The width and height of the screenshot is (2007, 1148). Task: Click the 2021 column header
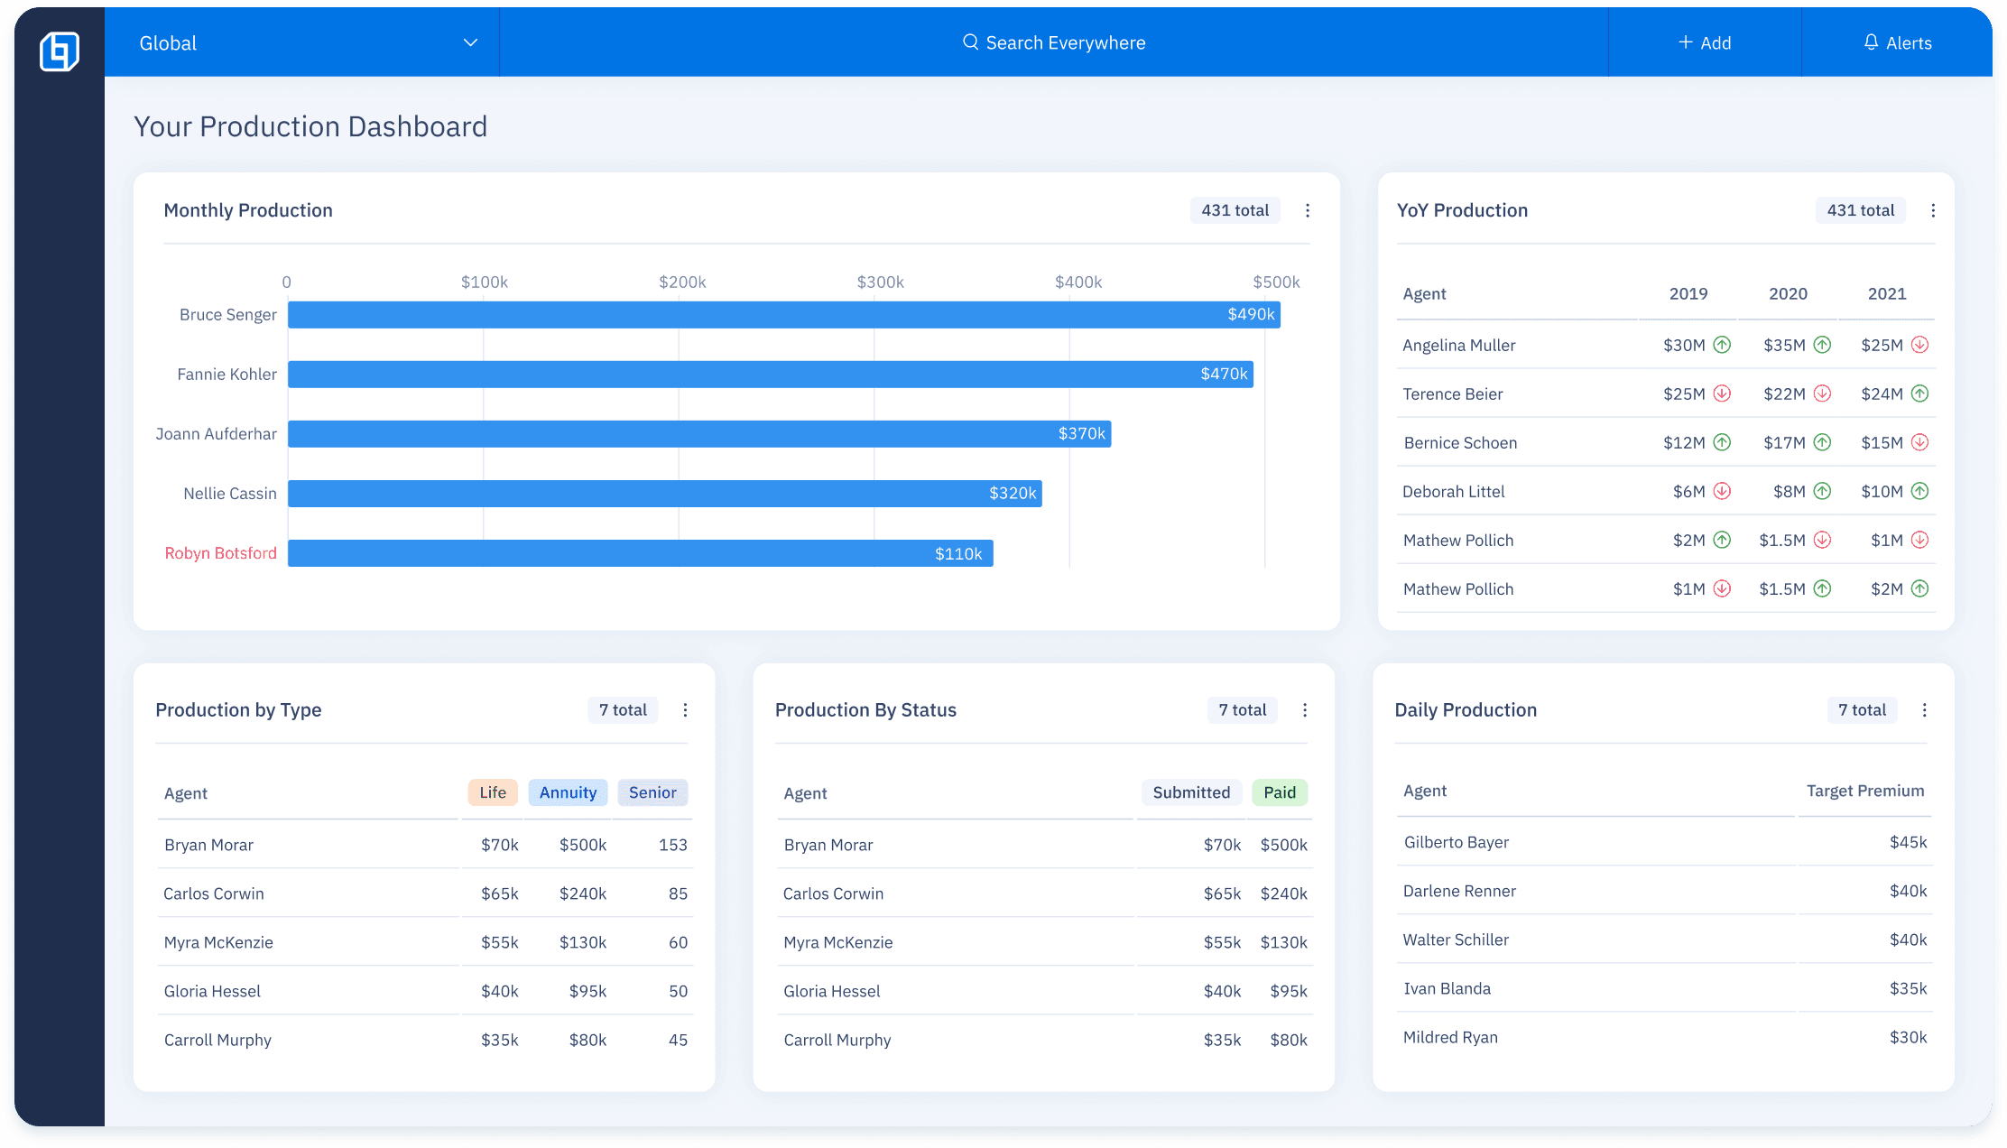(1886, 293)
